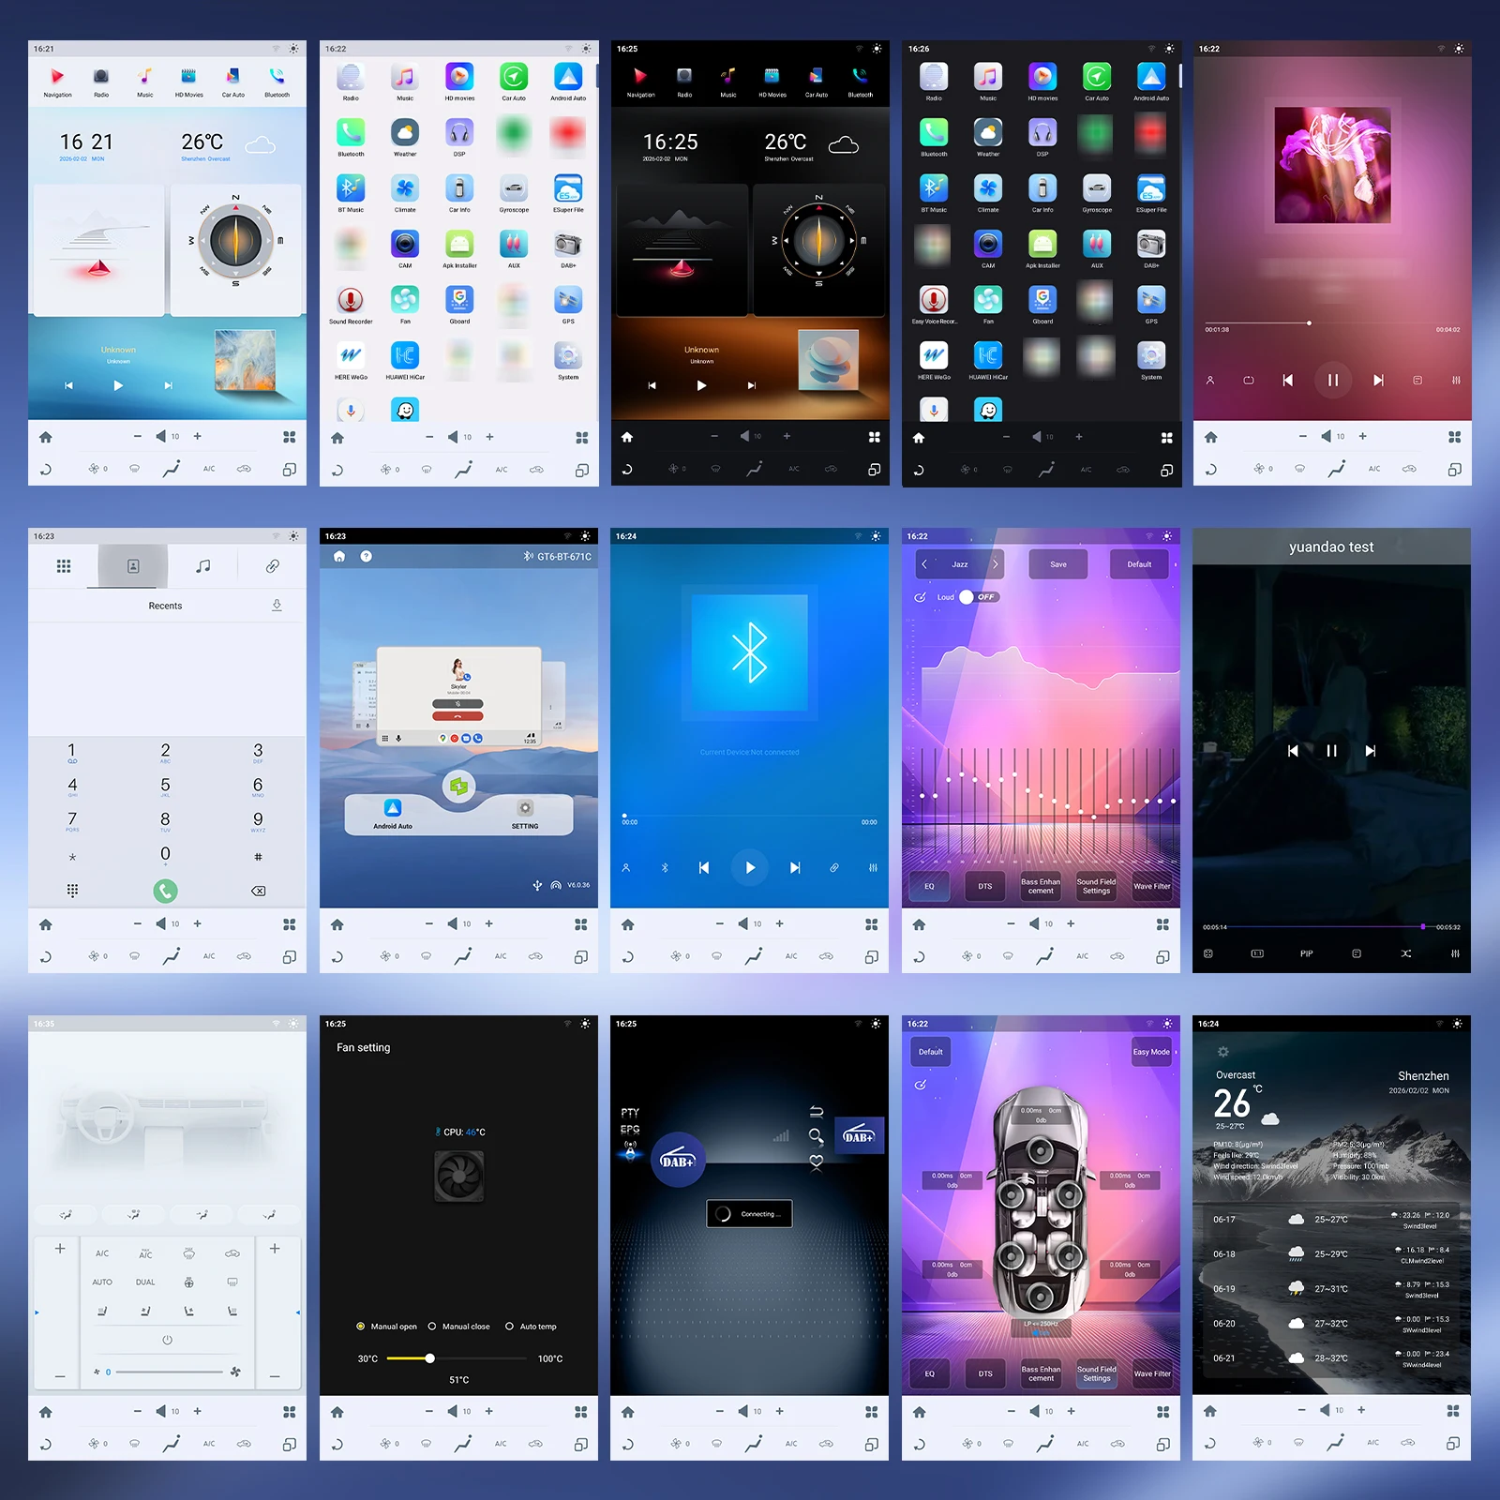
Task: Tap the backspace icon on phone dialer
Action: (x=259, y=891)
